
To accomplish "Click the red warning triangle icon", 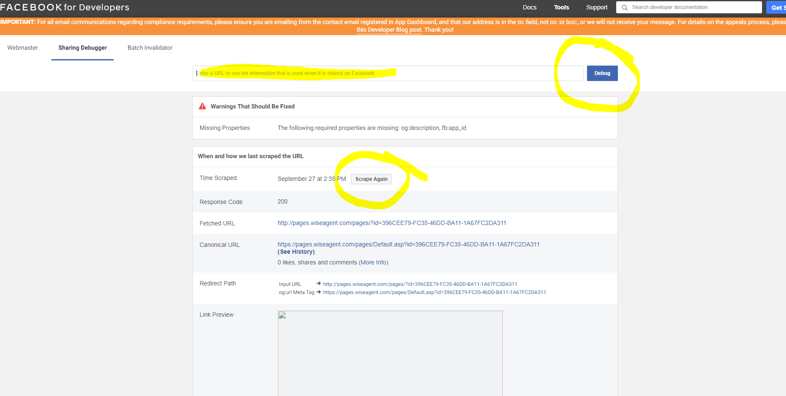I will (x=202, y=106).
